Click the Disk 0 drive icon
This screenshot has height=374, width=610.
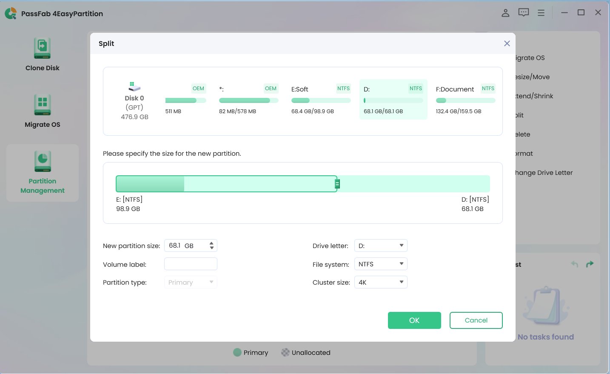click(x=134, y=86)
